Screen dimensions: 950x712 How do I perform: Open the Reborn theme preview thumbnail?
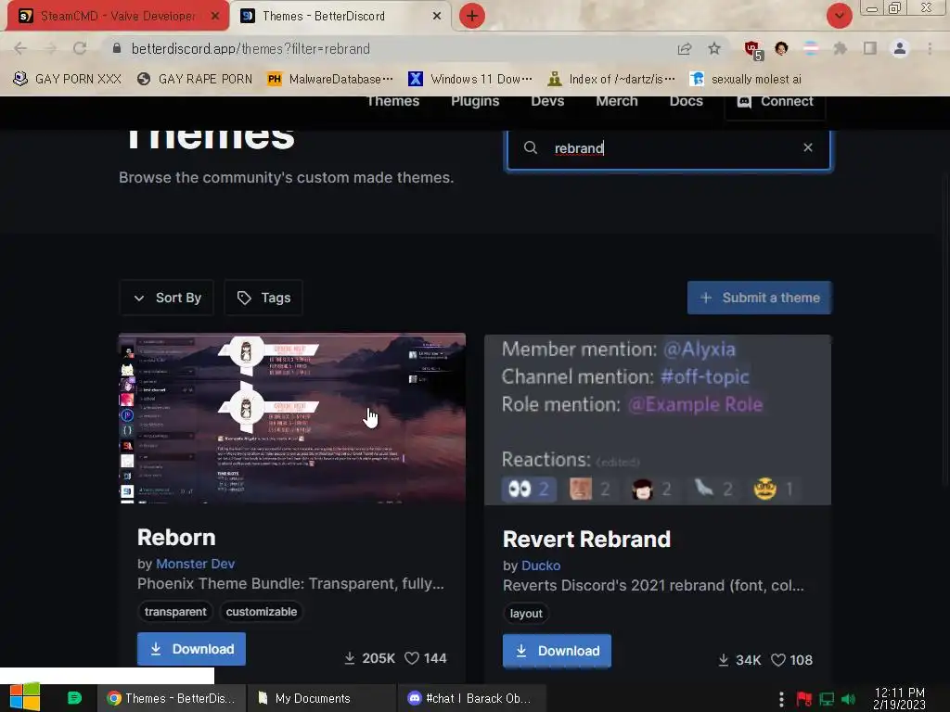coord(292,418)
